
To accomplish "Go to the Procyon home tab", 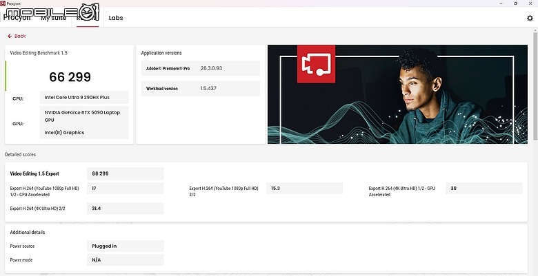I will pyautogui.click(x=17, y=18).
